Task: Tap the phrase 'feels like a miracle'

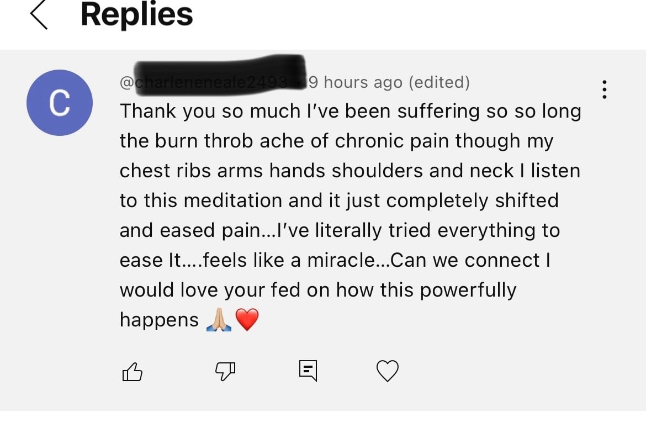Action: coord(288,260)
